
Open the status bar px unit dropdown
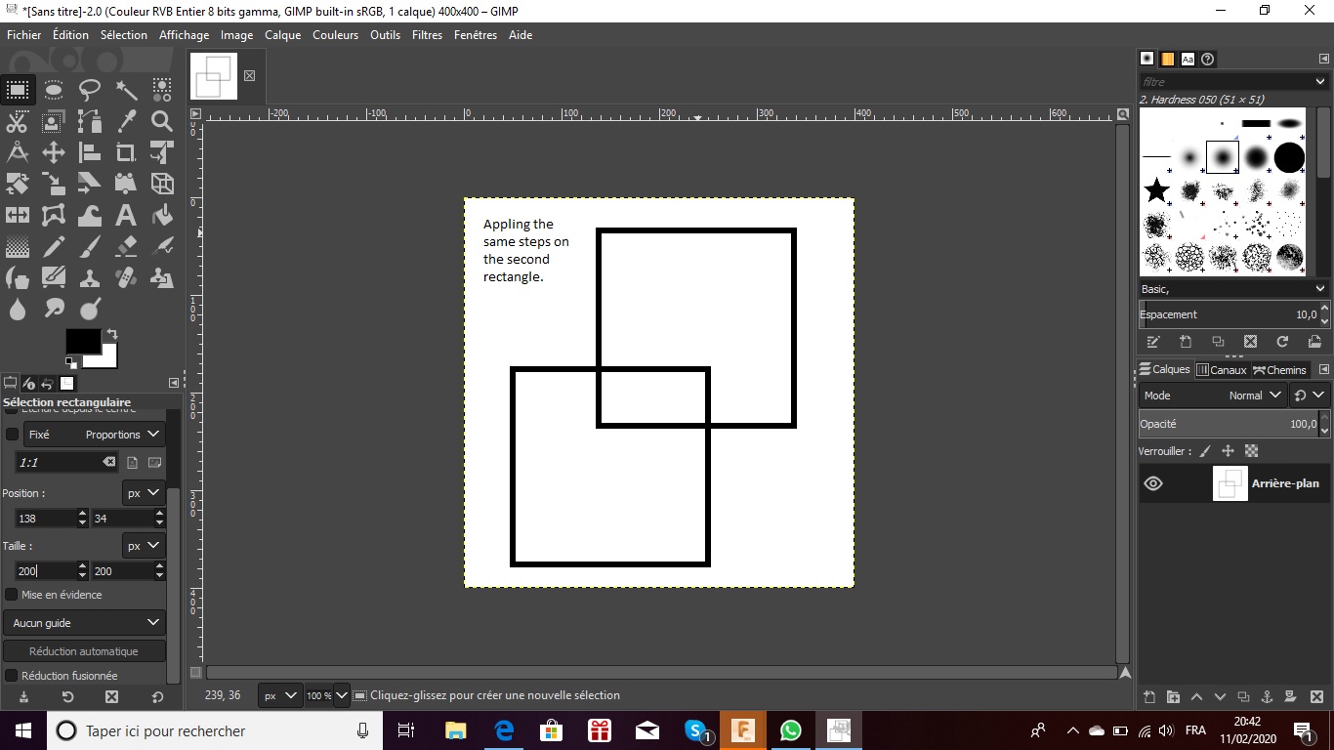point(279,696)
